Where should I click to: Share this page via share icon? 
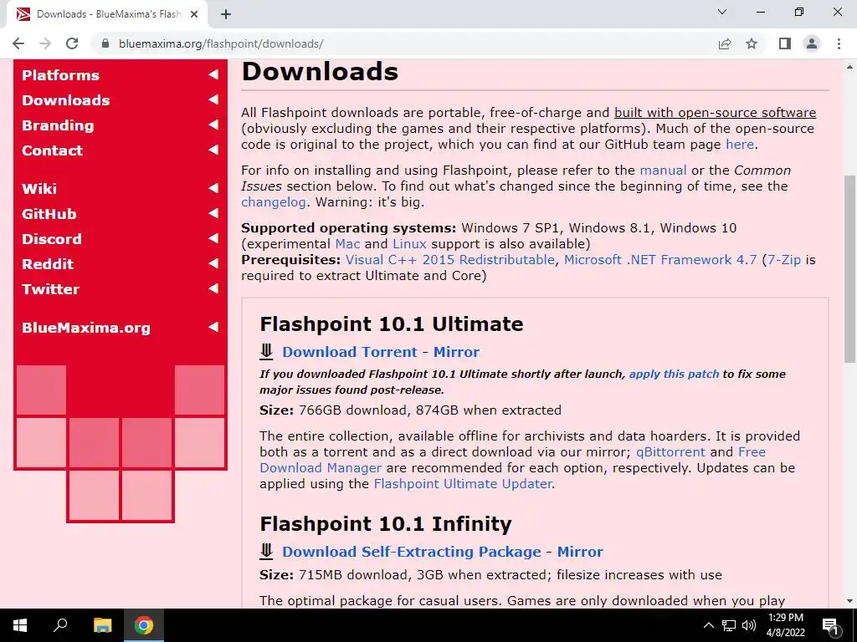click(725, 43)
